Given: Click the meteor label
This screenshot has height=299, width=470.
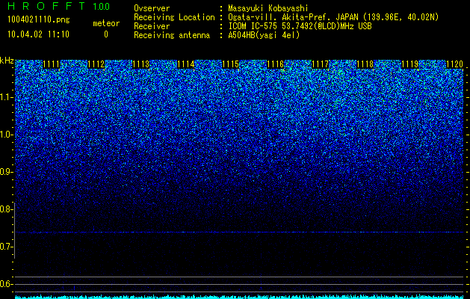Looking at the screenshot, I should (x=106, y=23).
